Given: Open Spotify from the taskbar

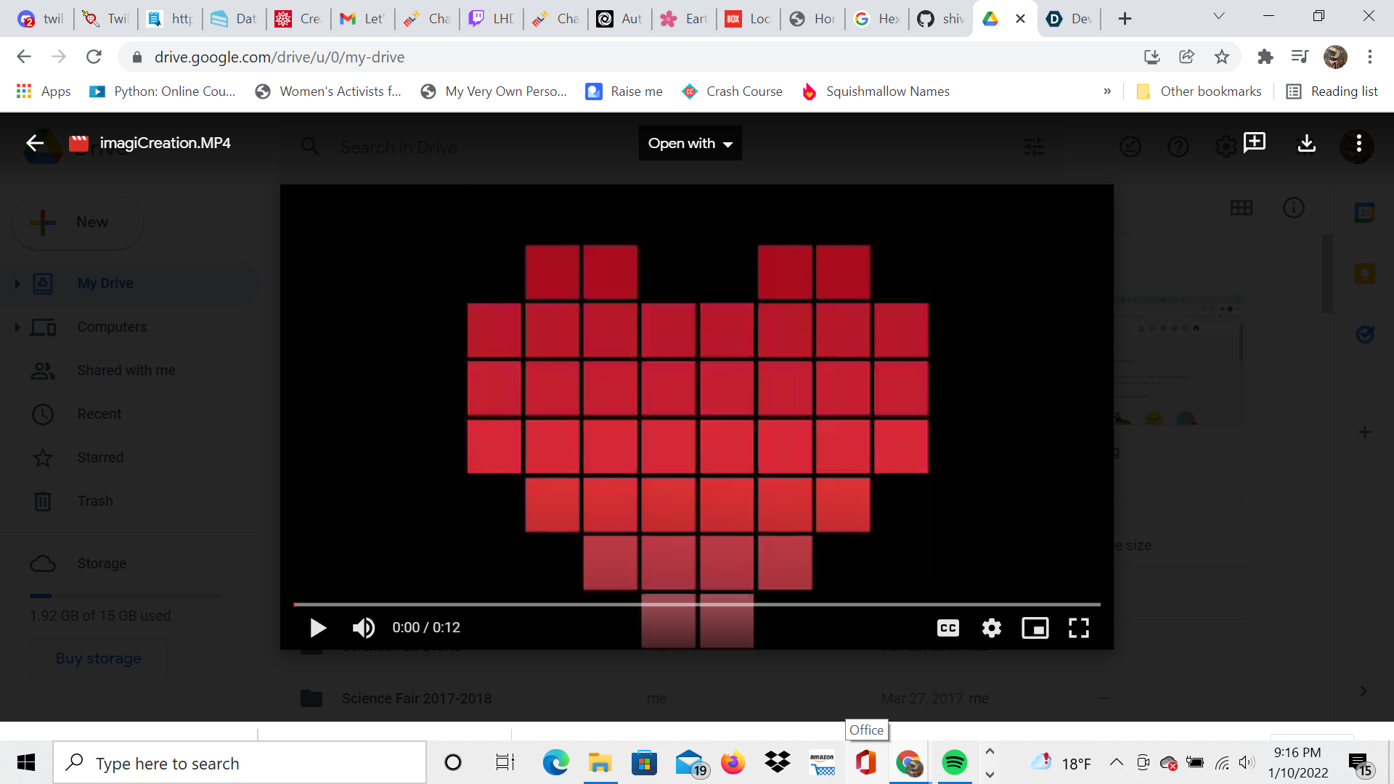Looking at the screenshot, I should (954, 762).
